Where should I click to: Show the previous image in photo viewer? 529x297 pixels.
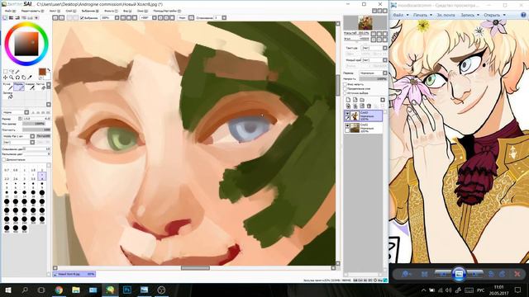[x=443, y=275]
